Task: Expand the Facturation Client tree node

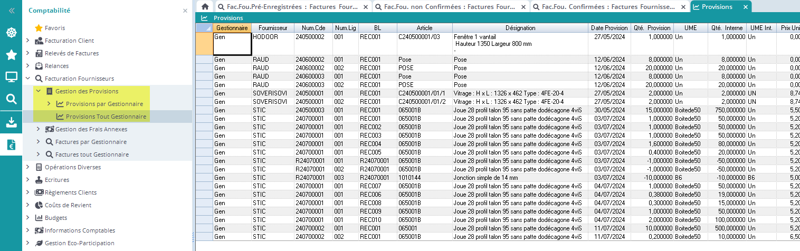Action: pyautogui.click(x=28, y=41)
